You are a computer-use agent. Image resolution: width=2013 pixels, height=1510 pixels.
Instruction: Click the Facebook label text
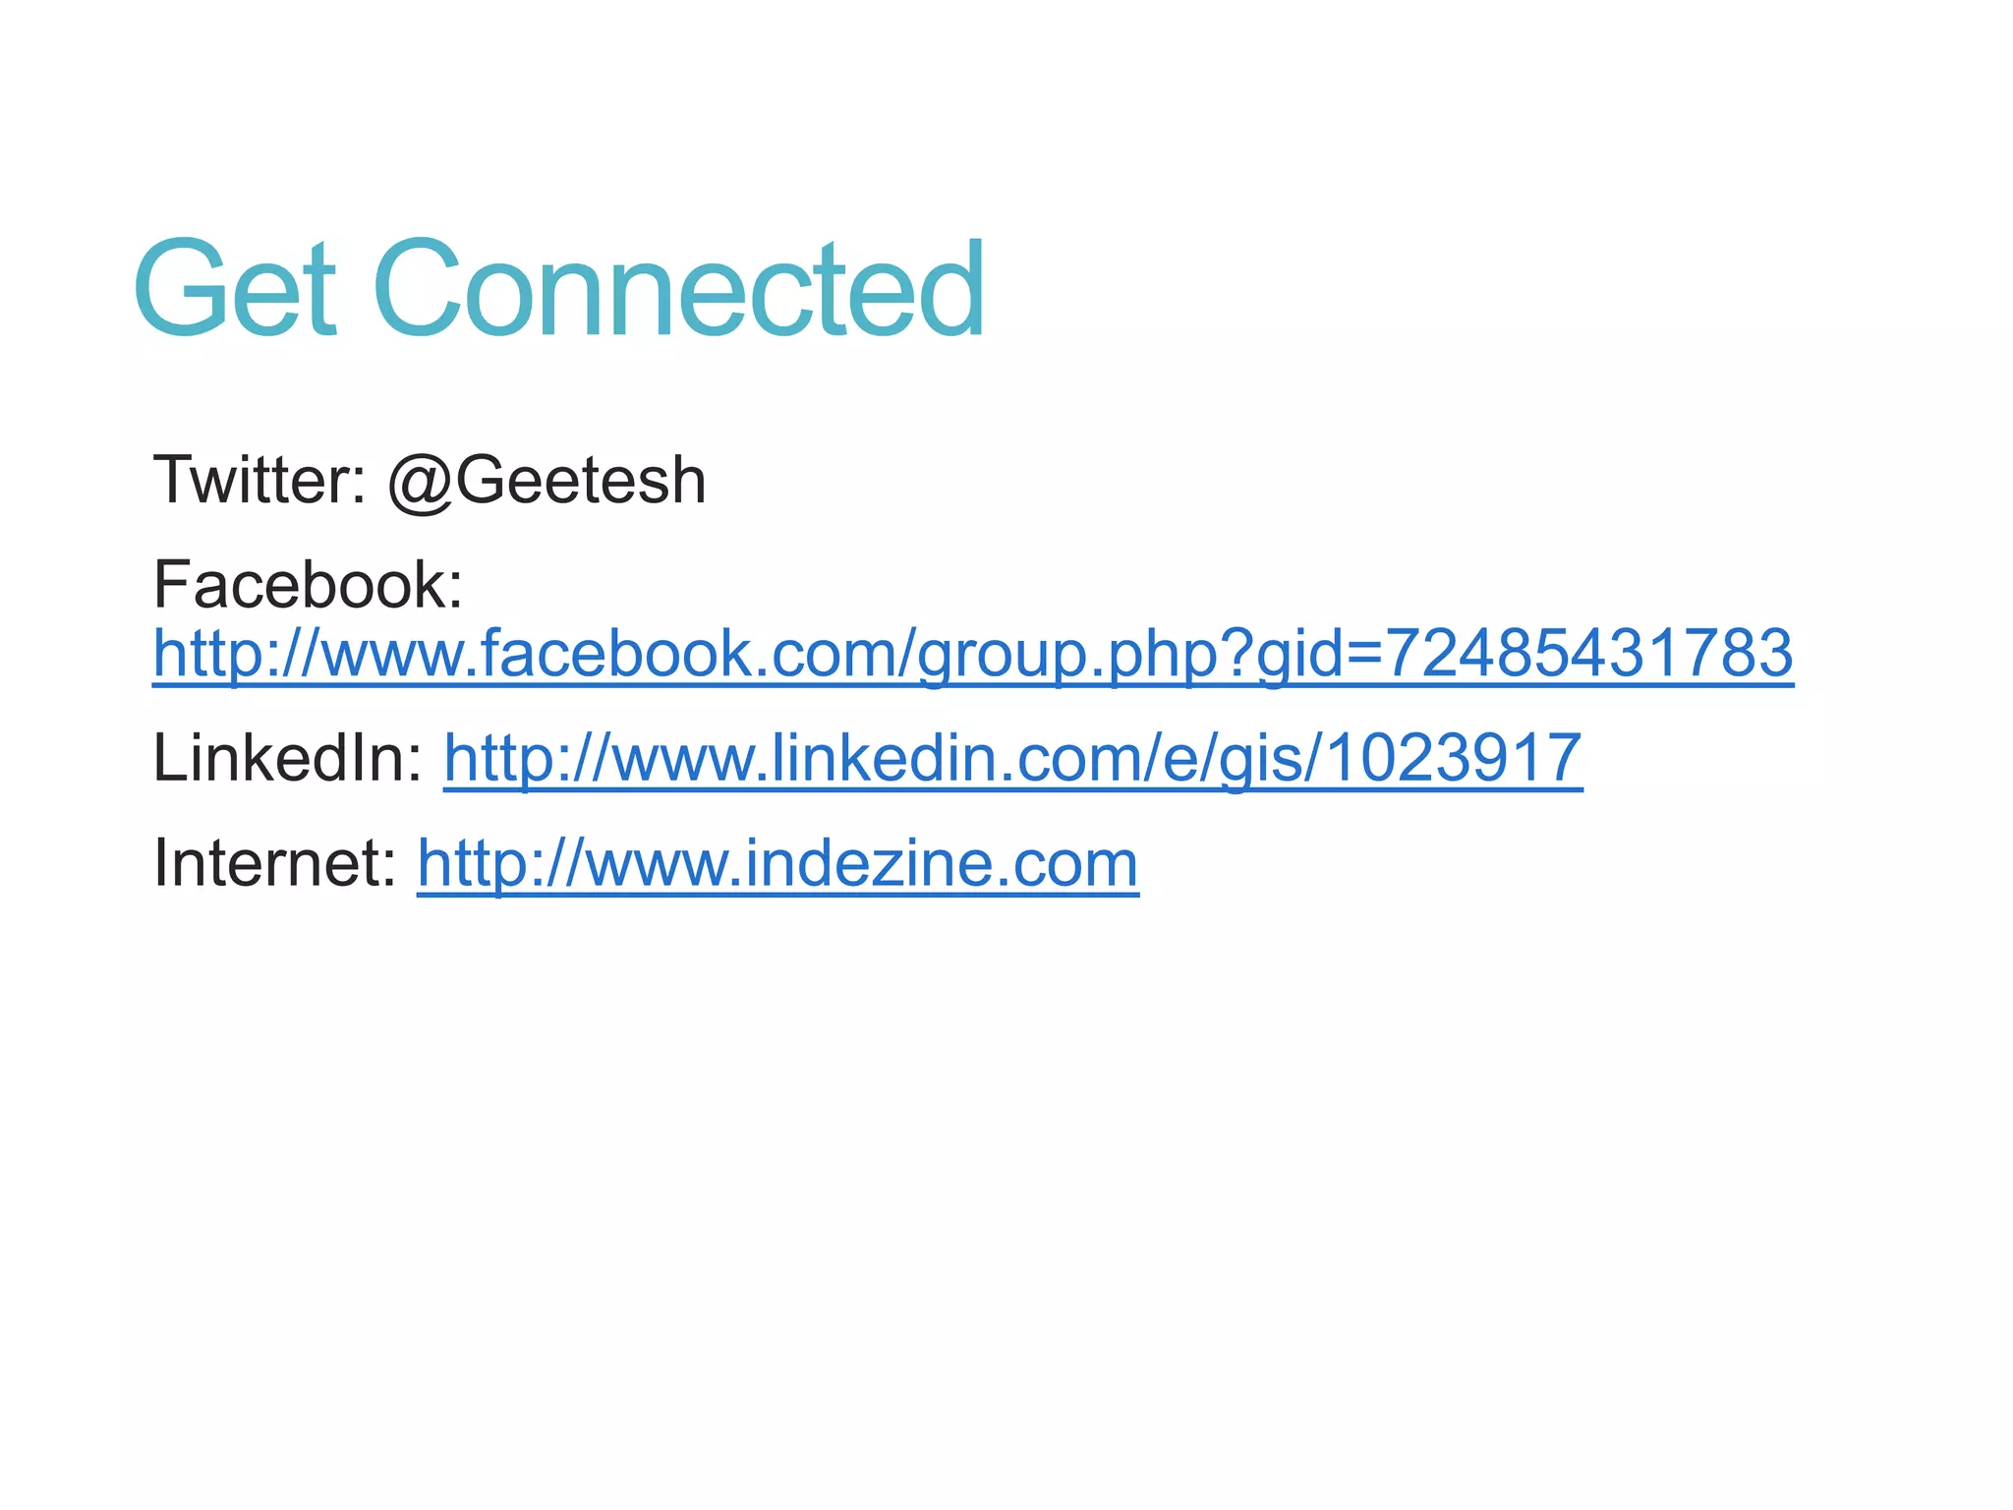click(308, 585)
